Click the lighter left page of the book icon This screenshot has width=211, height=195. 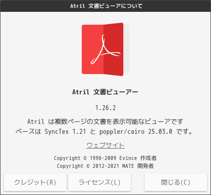click(93, 49)
